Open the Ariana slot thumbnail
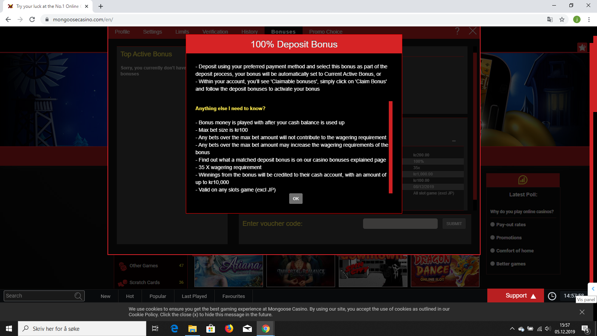 pyautogui.click(x=229, y=271)
